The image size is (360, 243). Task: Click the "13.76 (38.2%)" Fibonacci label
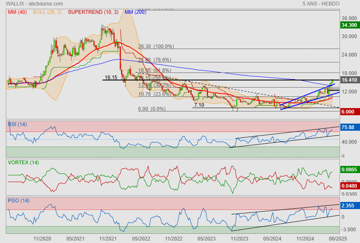point(155,85)
